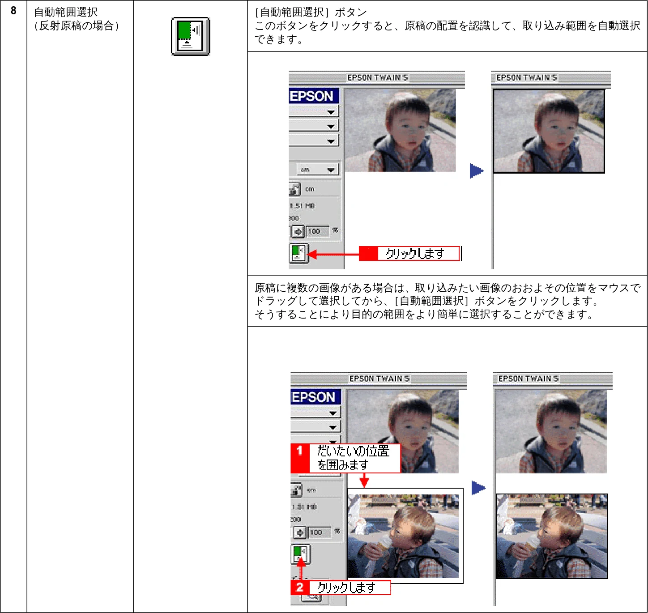Click the "1.51 MB" size text in the two-photo example
The height and width of the screenshot is (613, 648).
pos(304,507)
